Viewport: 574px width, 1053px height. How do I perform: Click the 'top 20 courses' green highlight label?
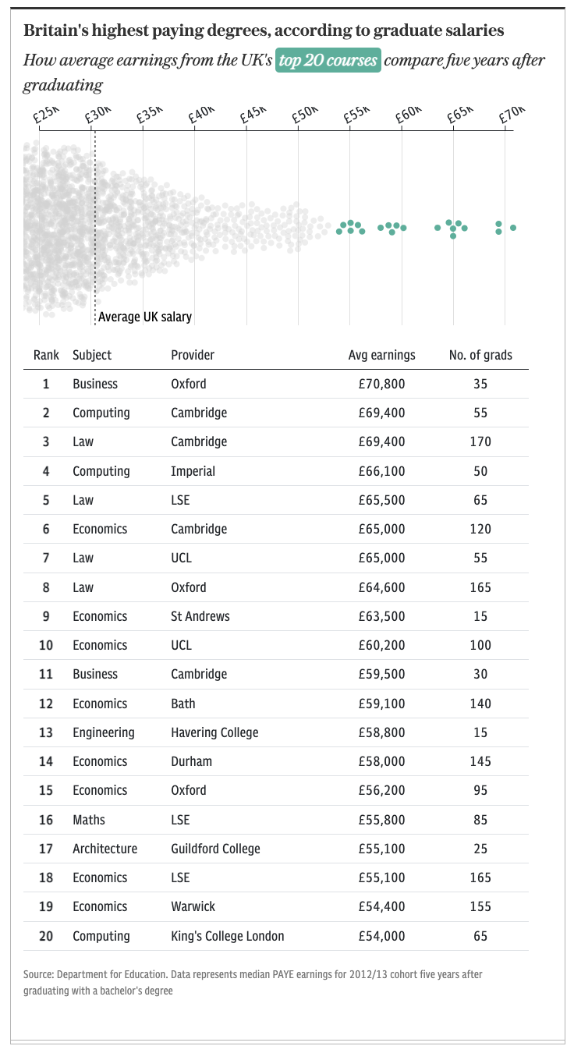328,60
